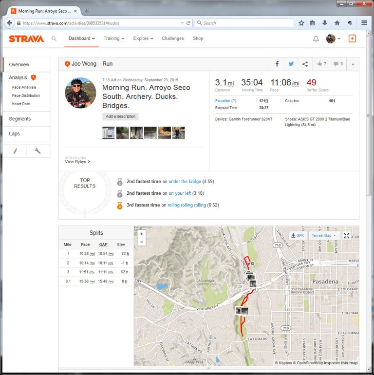Zoom in on the map

coord(142,234)
